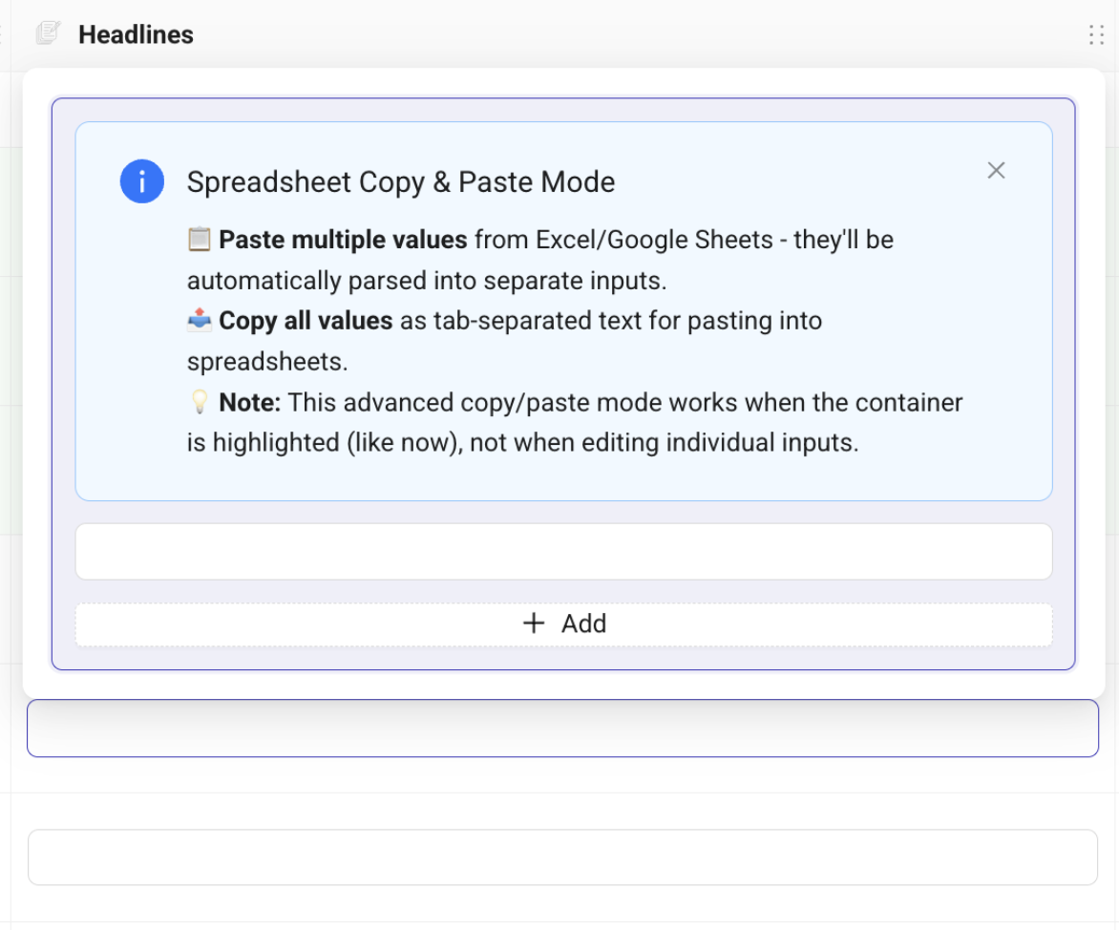Click the bottom-most empty input field
Screen dimensions: 1119x930
(x=562, y=857)
